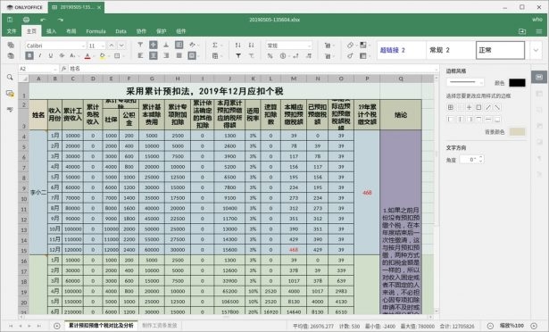The image size is (549, 332).
Task: Switch to the 插入 tab
Action: 51,31
